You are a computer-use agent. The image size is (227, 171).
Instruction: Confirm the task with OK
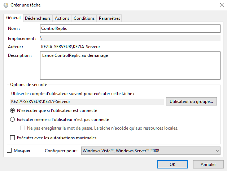[173, 164]
